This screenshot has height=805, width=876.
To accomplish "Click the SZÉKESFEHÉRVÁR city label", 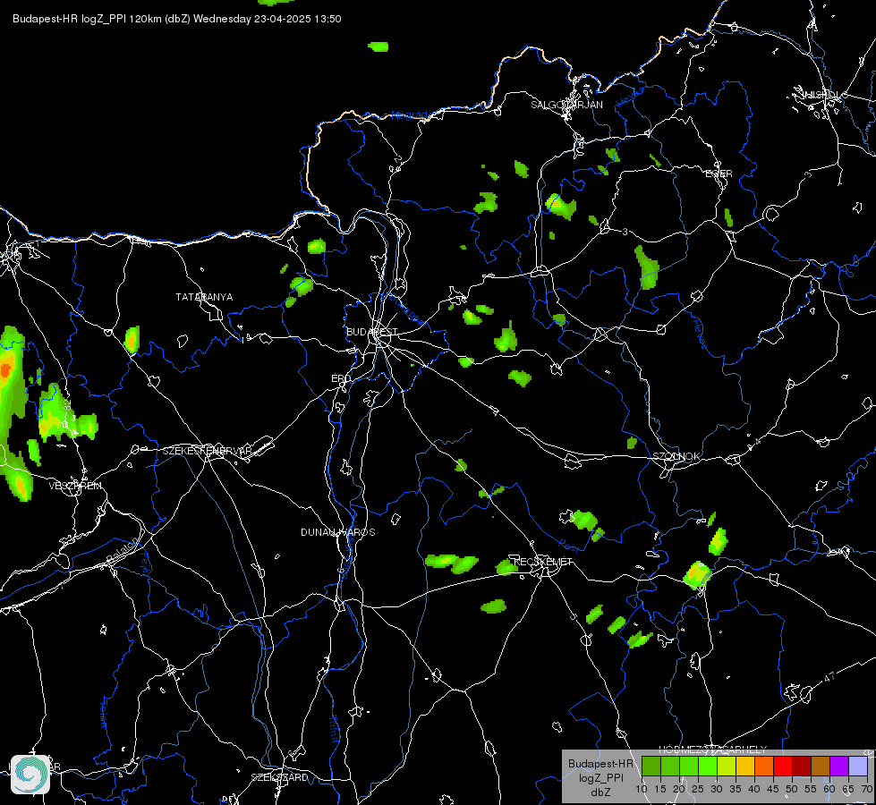I will click(207, 451).
